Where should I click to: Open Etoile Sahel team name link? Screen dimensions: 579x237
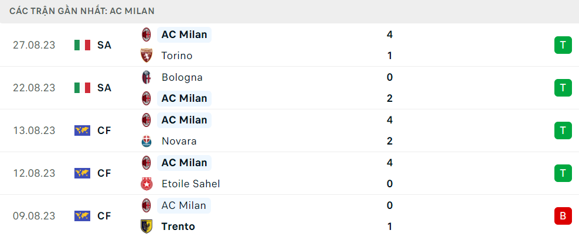coord(190,184)
